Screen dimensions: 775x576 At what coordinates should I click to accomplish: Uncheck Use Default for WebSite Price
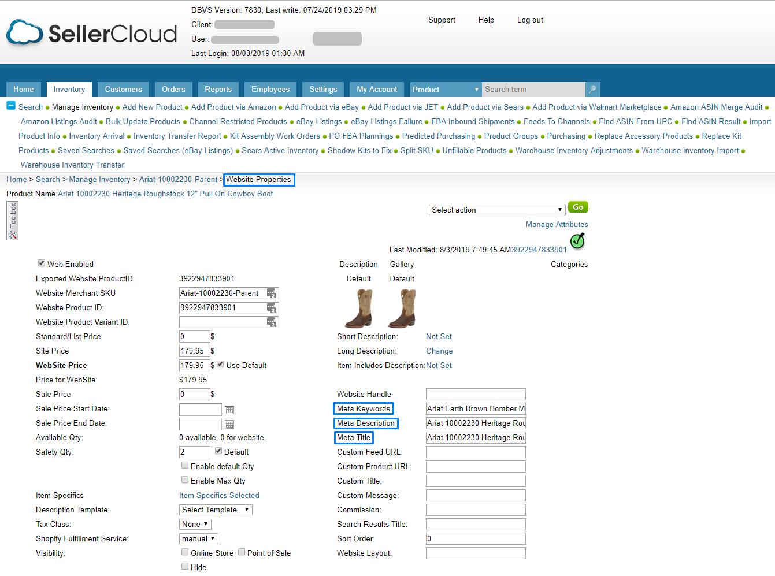pyautogui.click(x=220, y=364)
